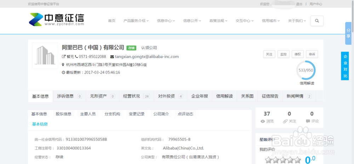Switch to the 信用解读 tab
The width and height of the screenshot is (354, 164).
pyautogui.click(x=224, y=96)
